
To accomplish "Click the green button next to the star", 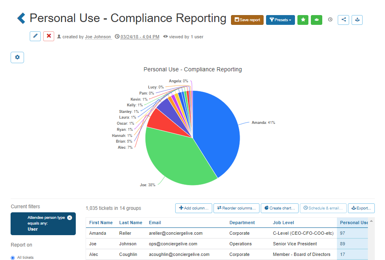I will coord(317,20).
